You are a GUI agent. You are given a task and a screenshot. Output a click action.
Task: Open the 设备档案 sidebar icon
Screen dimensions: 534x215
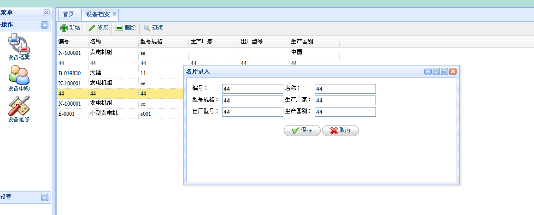19,47
